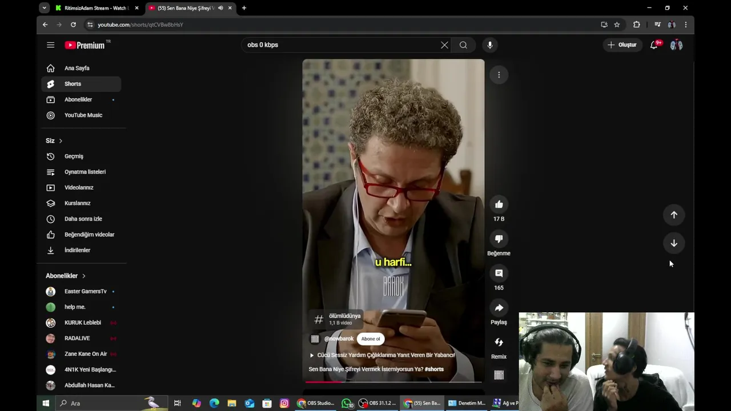Viewport: 731px width, 411px height.
Task: Mute the tab via speaker icon
Action: point(220,8)
